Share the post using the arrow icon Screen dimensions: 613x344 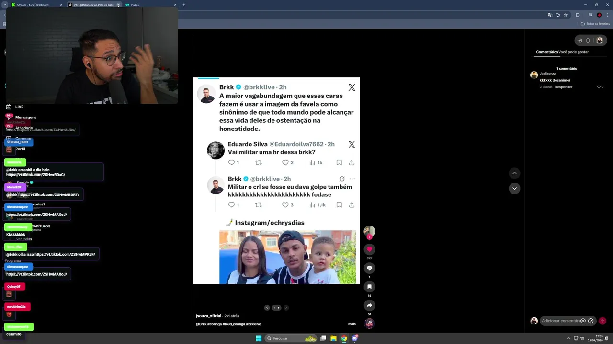[x=369, y=305]
